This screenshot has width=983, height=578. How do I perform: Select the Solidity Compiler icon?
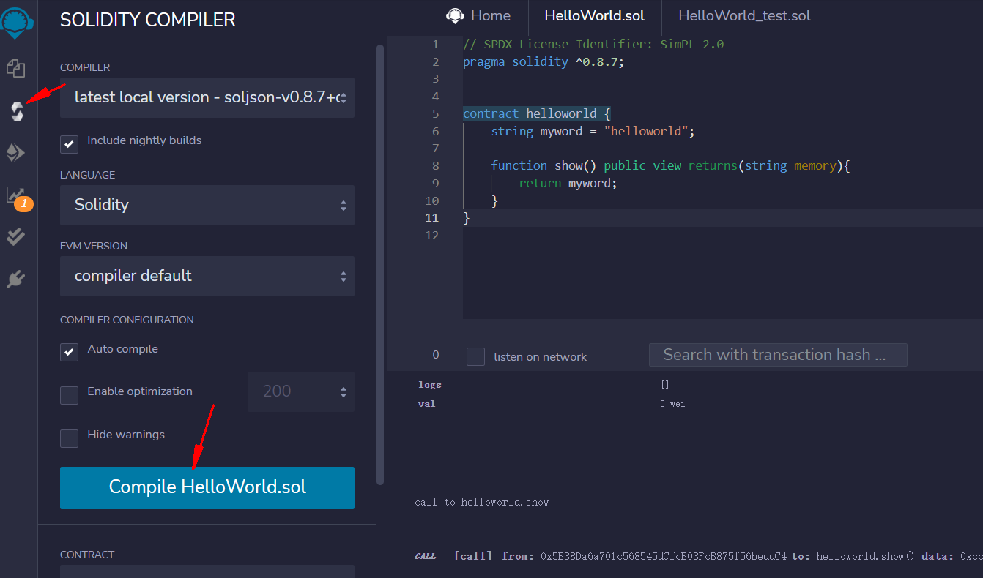[15, 111]
